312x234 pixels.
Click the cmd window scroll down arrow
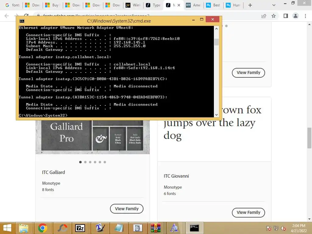217,115
